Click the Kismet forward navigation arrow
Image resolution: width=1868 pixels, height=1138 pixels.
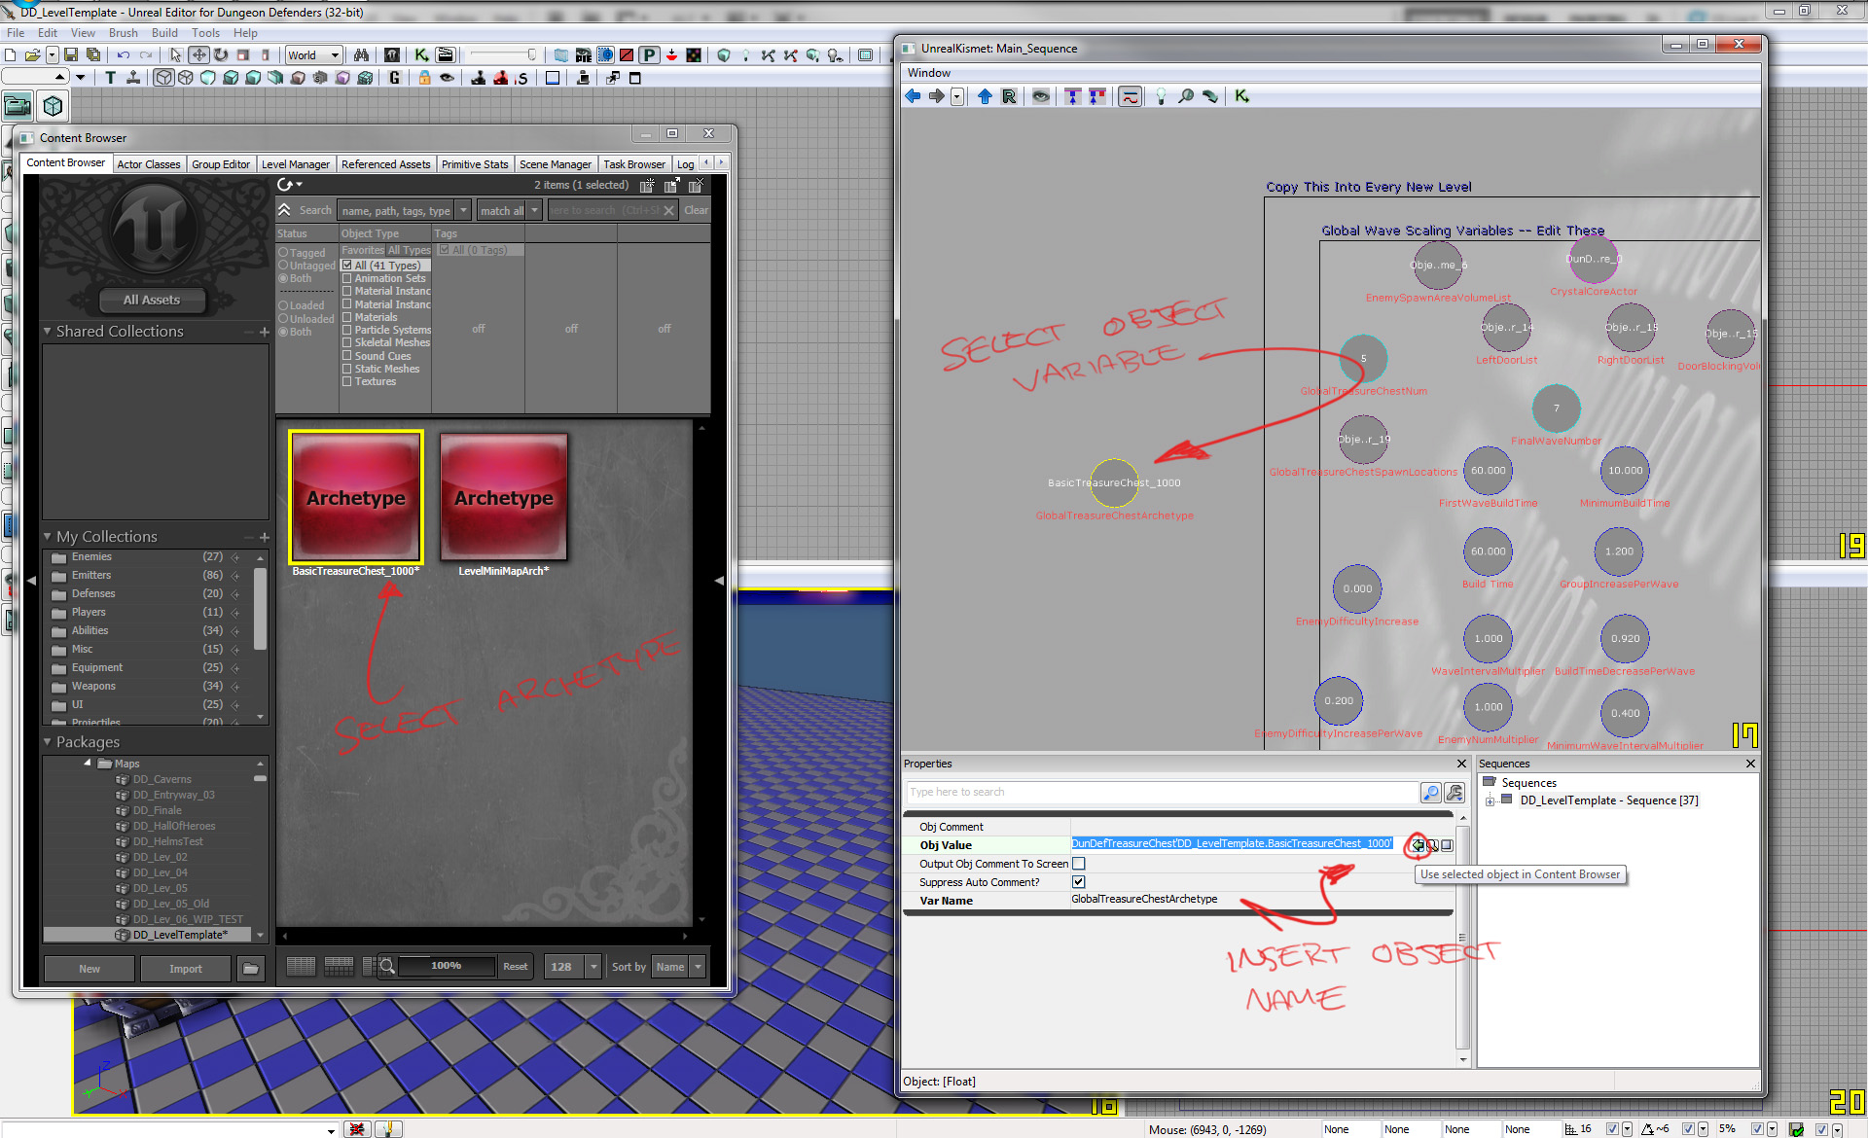(x=936, y=96)
